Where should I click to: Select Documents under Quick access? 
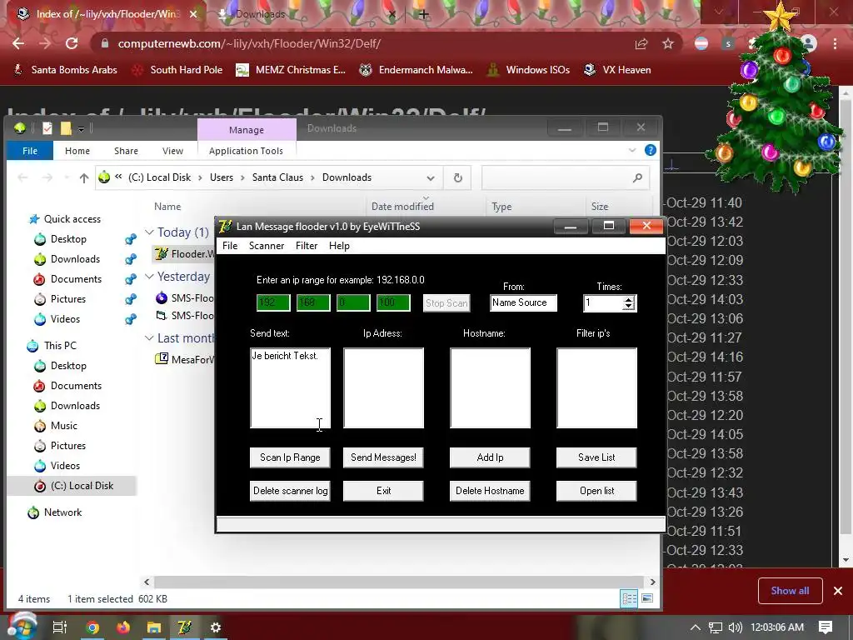click(76, 279)
